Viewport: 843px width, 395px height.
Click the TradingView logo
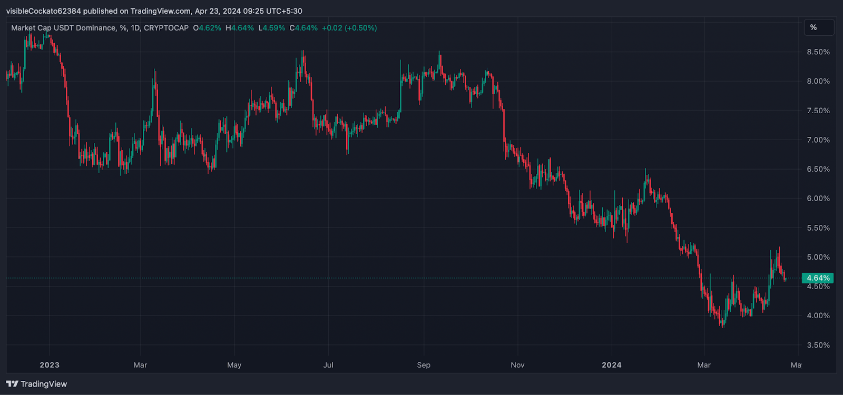[36, 384]
